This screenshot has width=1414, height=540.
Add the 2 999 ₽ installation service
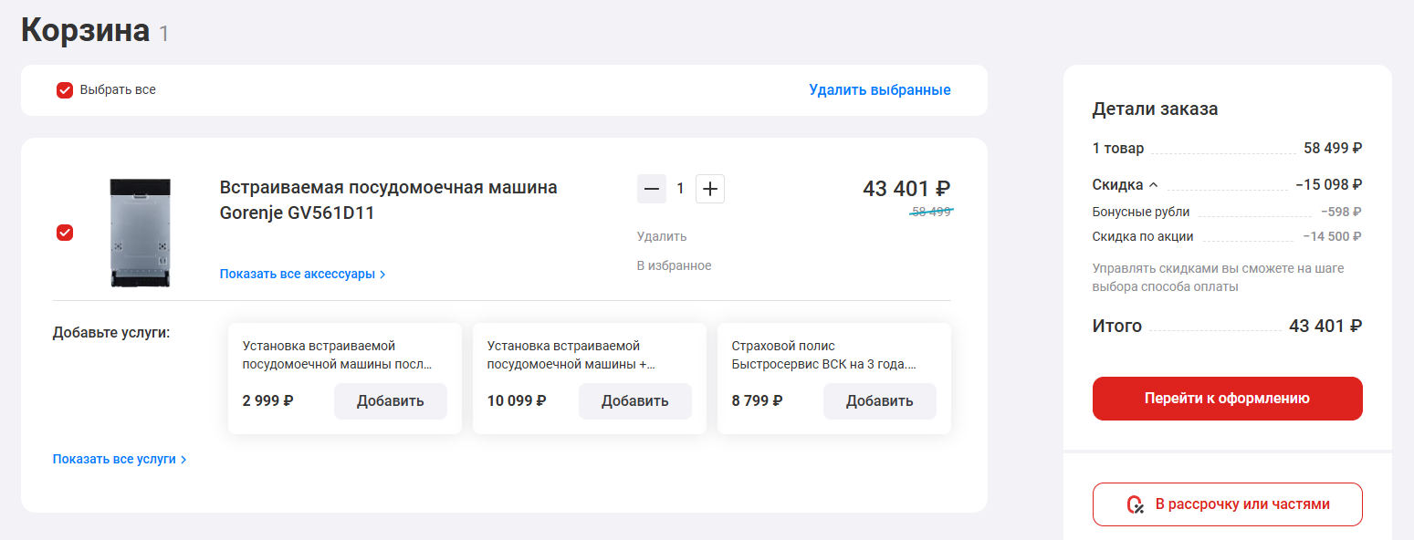[x=390, y=400]
